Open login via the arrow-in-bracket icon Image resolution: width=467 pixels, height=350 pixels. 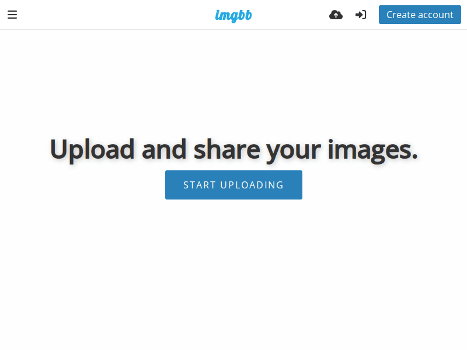pyautogui.click(x=361, y=15)
